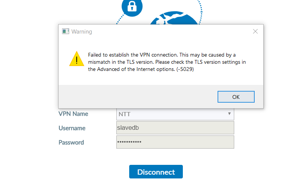
Task: Click the Username field containing slavedb
Action: point(175,128)
